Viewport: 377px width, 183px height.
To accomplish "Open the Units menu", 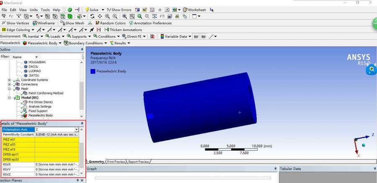I will pos(34,10).
